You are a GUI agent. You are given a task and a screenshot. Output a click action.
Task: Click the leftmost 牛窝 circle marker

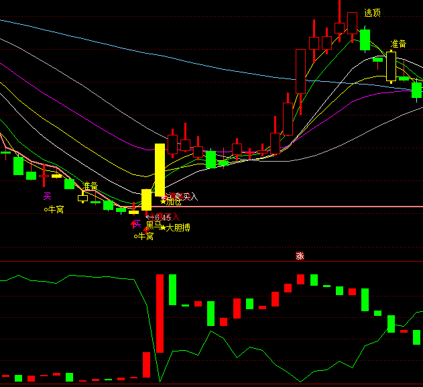coord(54,210)
